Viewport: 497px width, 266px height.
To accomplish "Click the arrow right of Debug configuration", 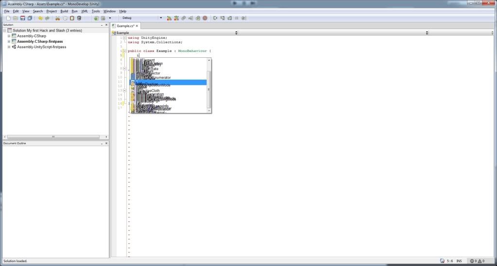I will (161, 18).
